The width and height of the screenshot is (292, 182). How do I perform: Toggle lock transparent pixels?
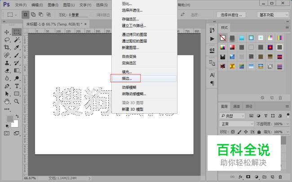click(233, 132)
